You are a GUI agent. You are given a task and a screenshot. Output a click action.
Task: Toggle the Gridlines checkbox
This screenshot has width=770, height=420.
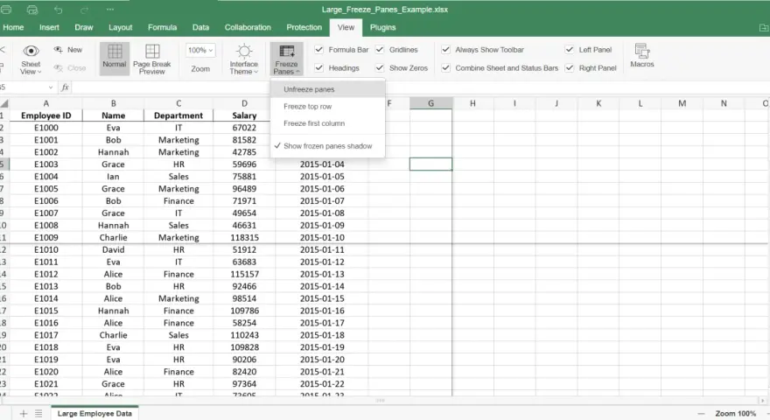[x=380, y=50]
